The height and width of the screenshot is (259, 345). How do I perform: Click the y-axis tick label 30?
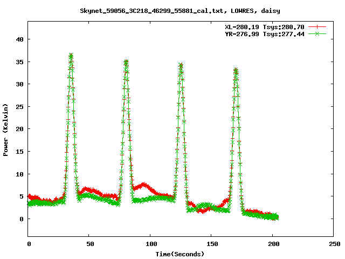click(x=19, y=84)
